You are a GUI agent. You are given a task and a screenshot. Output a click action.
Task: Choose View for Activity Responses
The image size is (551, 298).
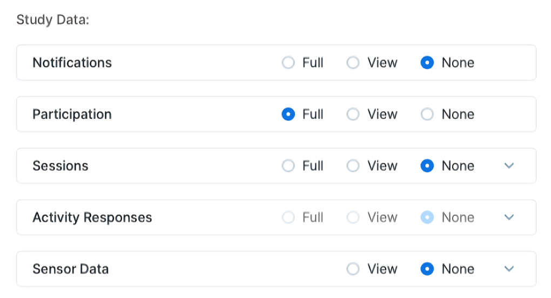[353, 217]
